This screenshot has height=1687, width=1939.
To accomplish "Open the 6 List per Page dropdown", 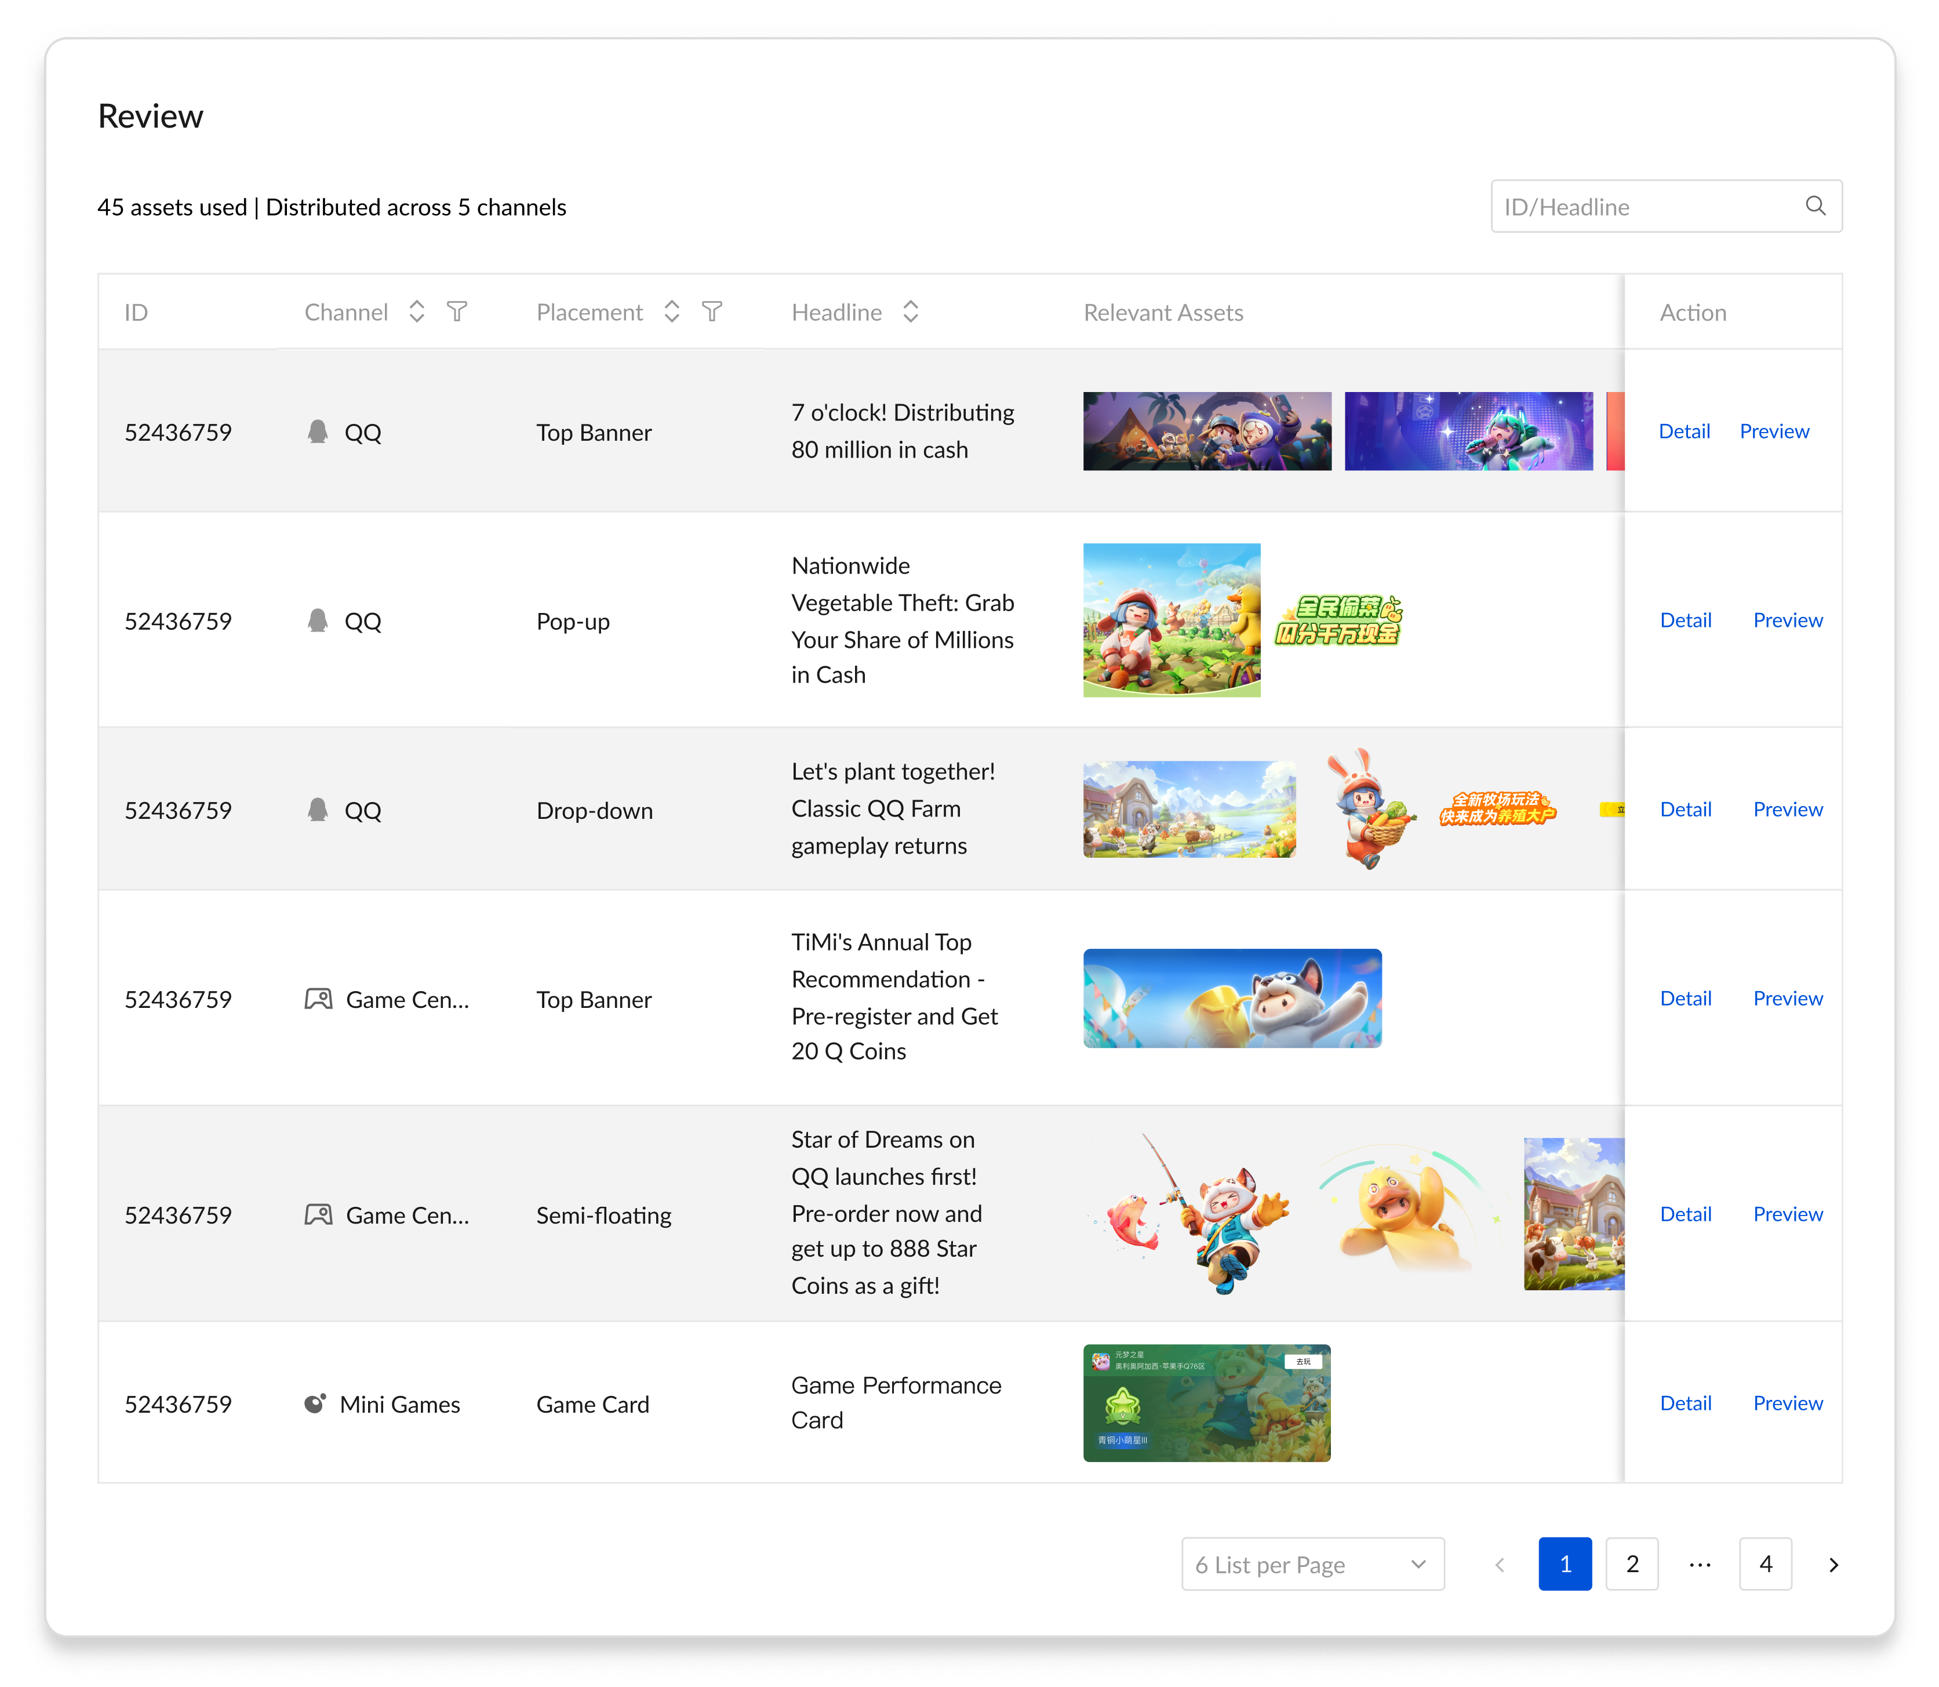I will tap(1312, 1565).
